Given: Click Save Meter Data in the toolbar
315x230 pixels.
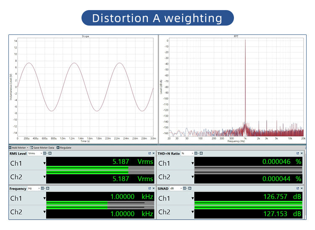Looking at the screenshot, I should point(42,148).
